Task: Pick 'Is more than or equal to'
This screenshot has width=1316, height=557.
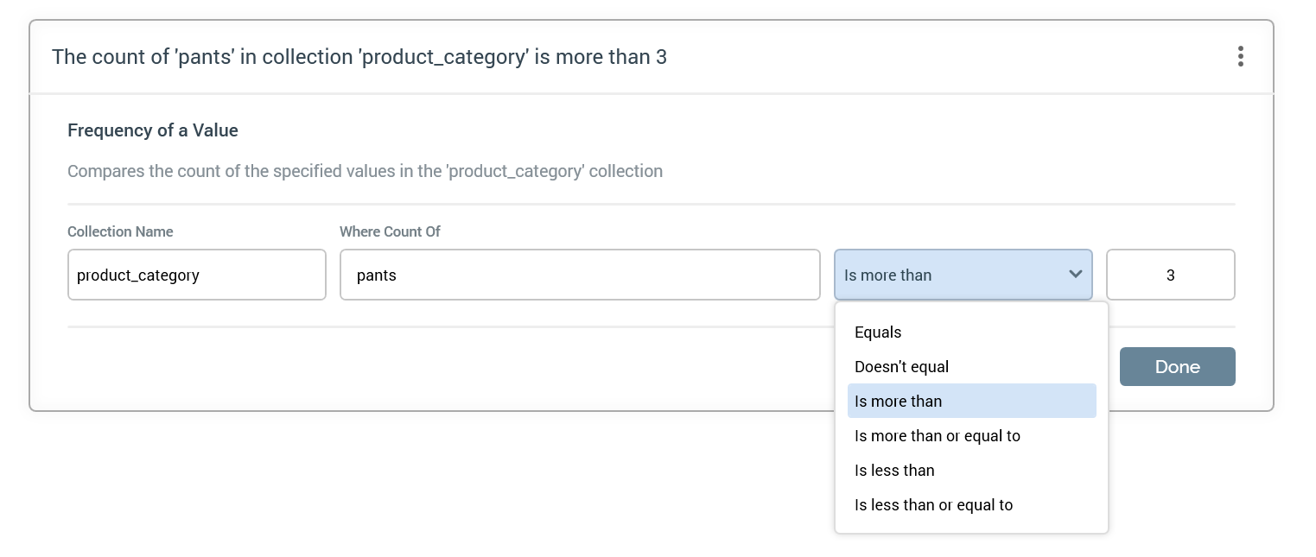Action: [x=937, y=436]
